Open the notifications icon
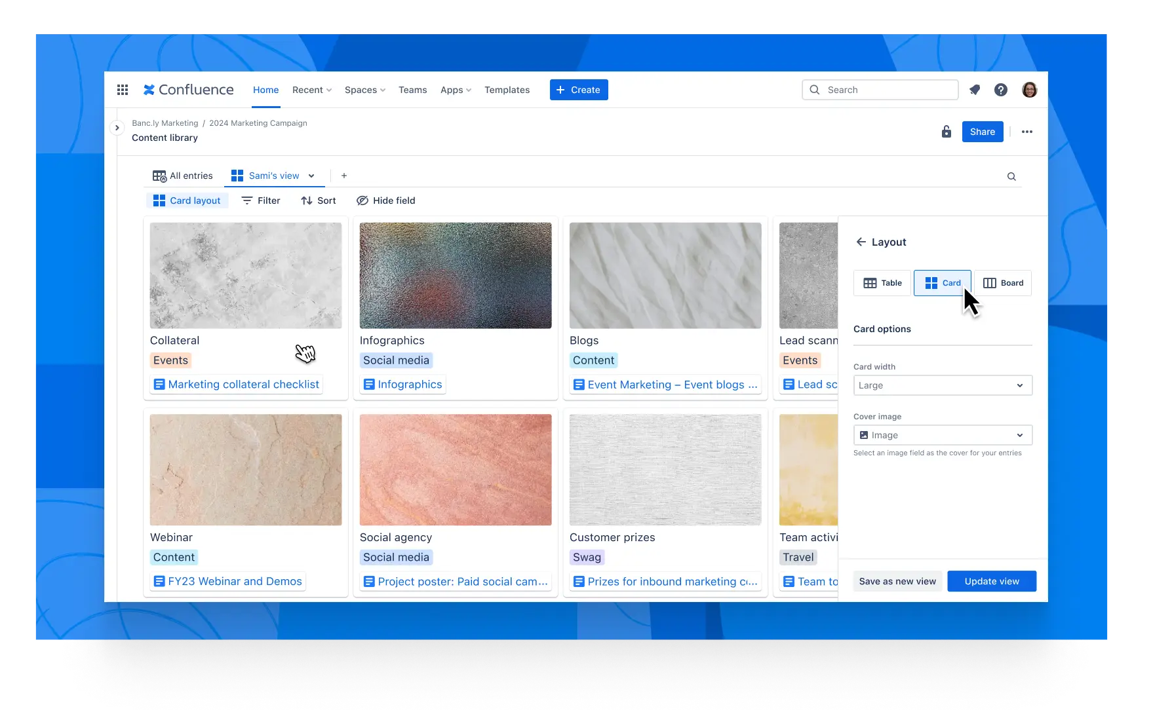This screenshot has height=720, width=1153. tap(975, 90)
